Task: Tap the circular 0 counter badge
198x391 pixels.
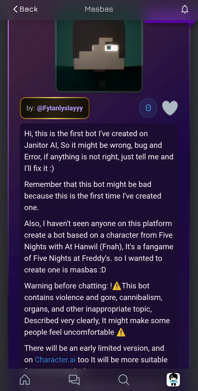Action: pos(148,108)
